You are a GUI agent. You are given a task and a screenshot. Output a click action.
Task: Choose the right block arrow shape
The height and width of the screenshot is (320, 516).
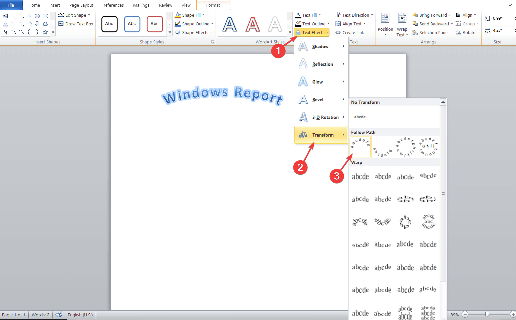coord(29,24)
